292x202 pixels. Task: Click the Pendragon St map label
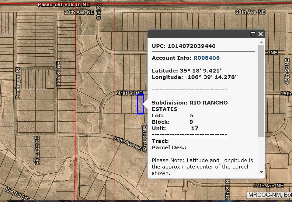click(18, 83)
